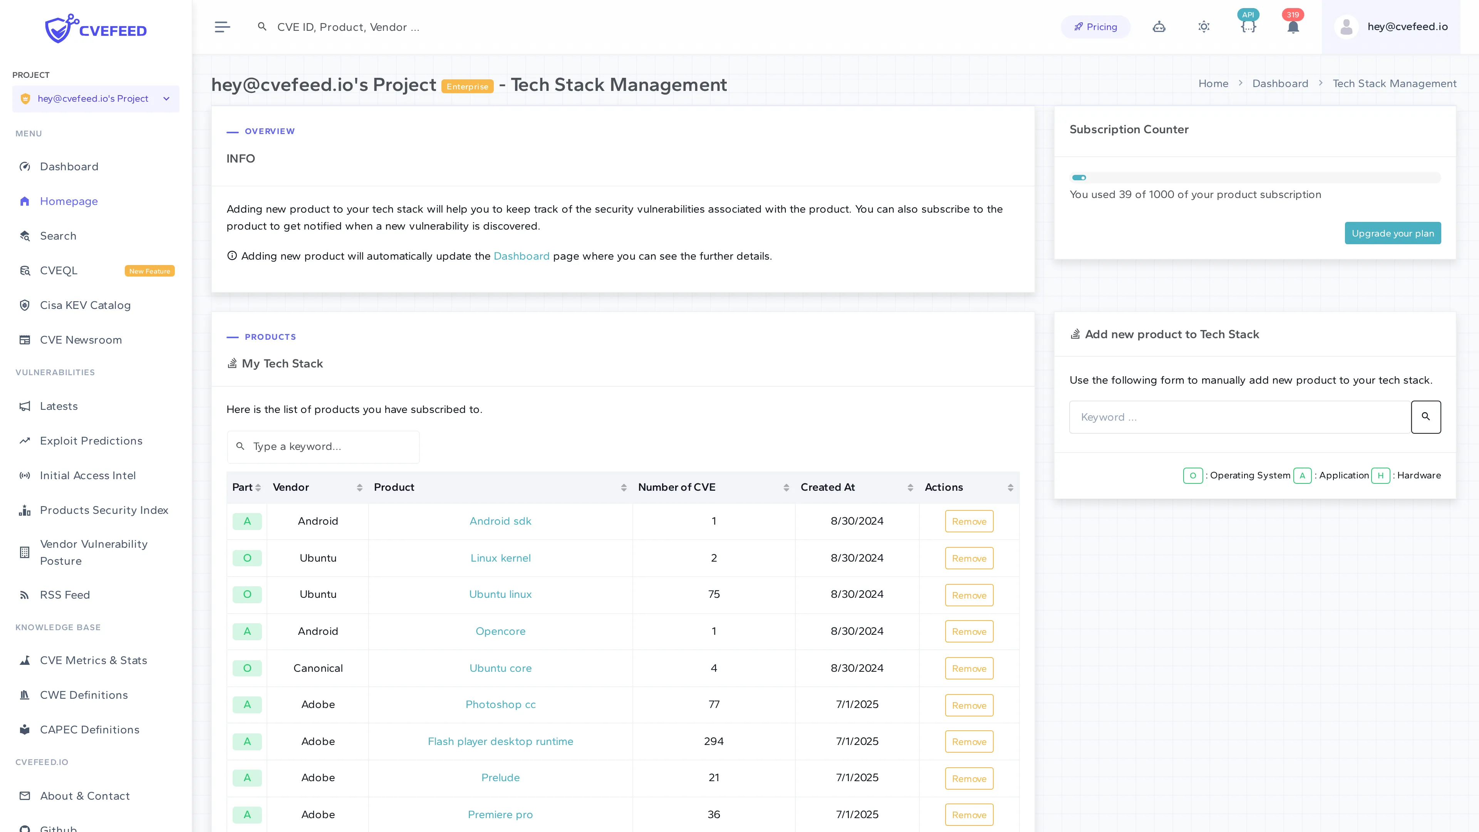The width and height of the screenshot is (1479, 832).
Task: Click the Type a keyword search field
Action: pos(323,446)
